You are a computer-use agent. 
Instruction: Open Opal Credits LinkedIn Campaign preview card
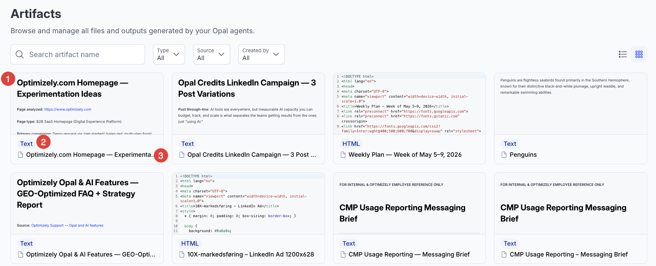point(248,104)
